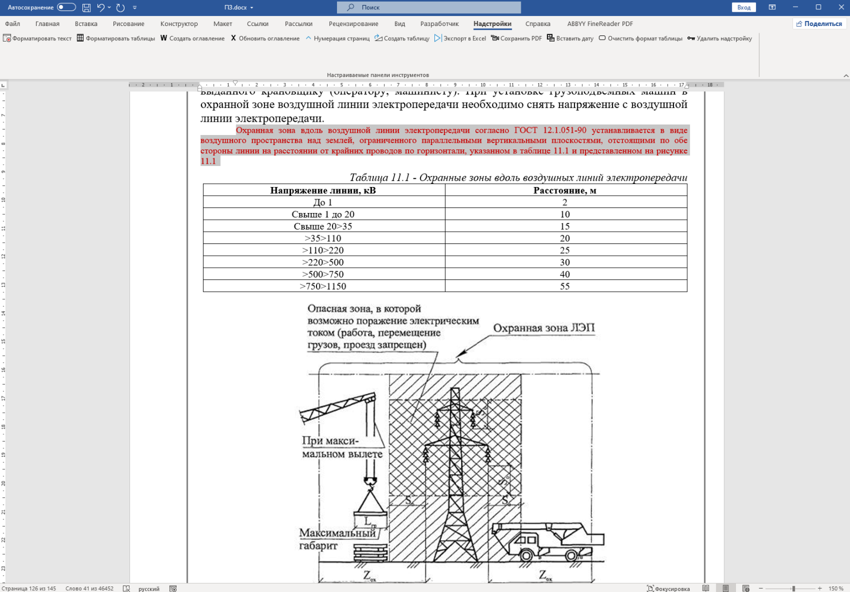Click 'Экспорт в Excel' add-in icon

point(438,38)
